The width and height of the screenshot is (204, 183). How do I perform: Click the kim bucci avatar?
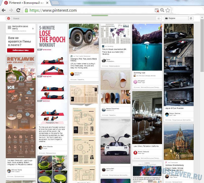click(72, 74)
